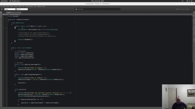This screenshot has height=109, width=195.
Task: Click the date and time clock
Action: [x=97, y=1]
